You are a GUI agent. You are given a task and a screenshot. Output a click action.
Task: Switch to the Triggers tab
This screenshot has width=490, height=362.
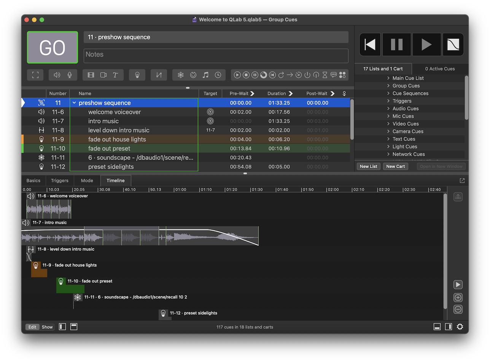point(59,180)
